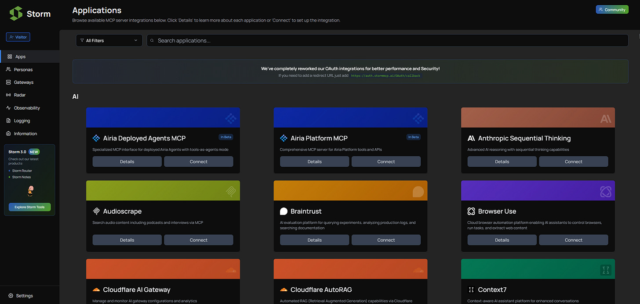
Task: Open Details for Browser Use
Action: click(x=502, y=240)
